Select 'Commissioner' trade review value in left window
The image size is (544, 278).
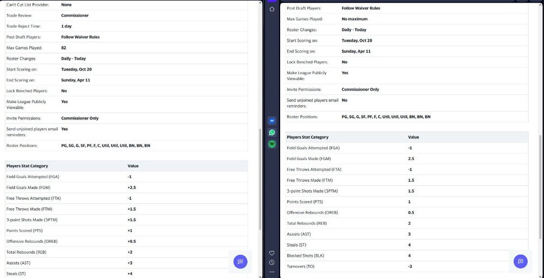coord(75,16)
